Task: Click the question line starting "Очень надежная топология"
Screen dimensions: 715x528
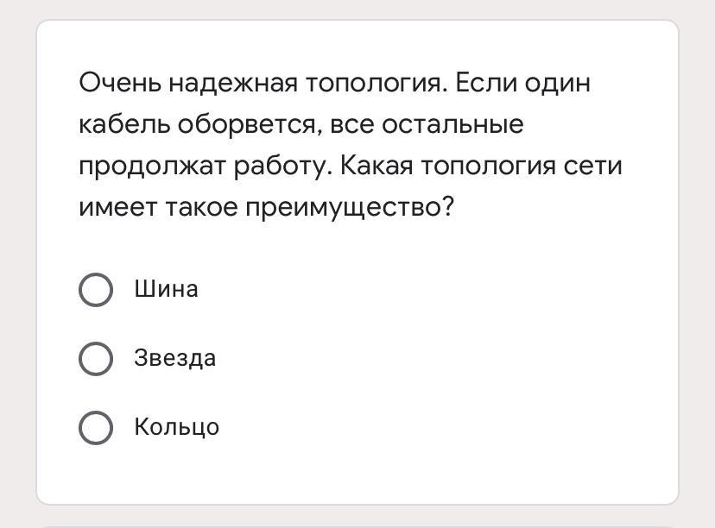Action: click(x=335, y=84)
